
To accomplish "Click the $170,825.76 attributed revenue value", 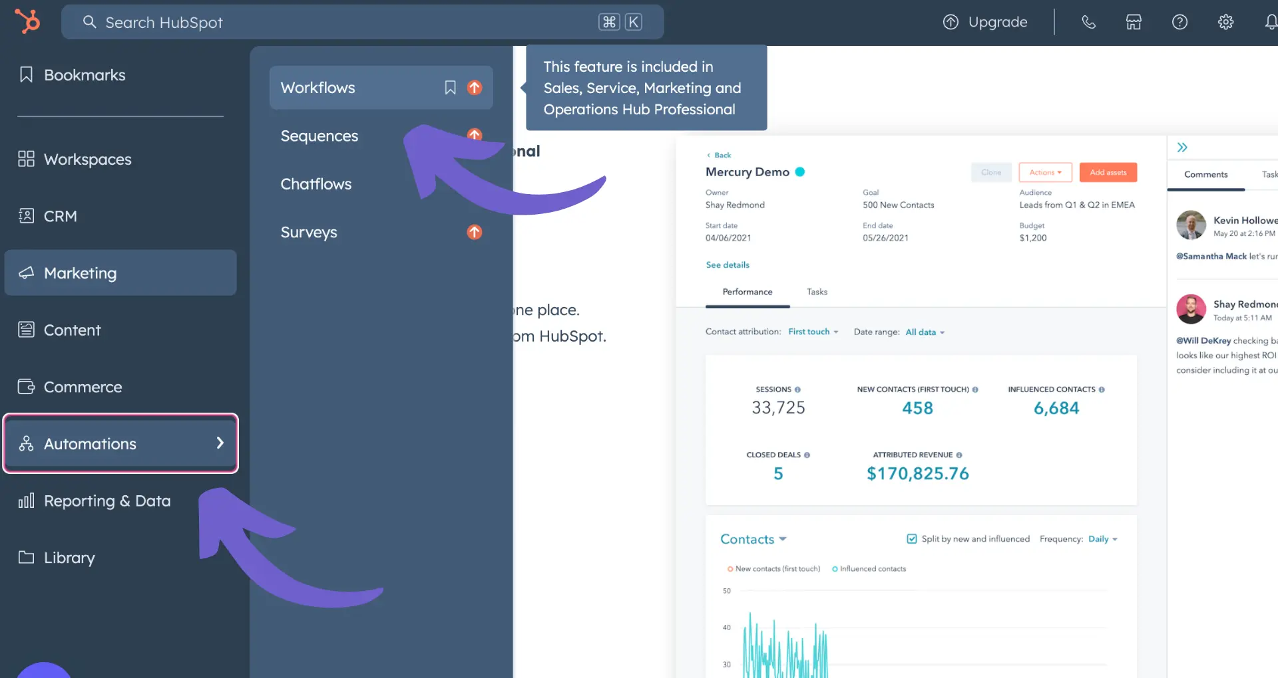I will click(x=918, y=473).
